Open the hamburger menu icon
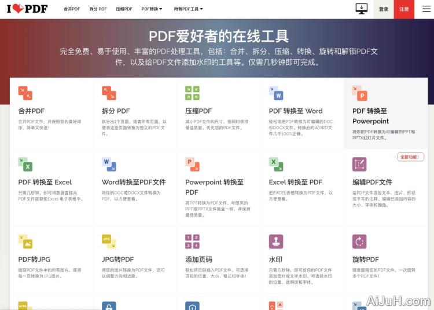 [x=426, y=9]
